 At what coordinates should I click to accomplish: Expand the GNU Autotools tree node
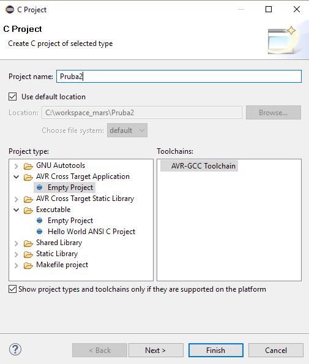17,166
